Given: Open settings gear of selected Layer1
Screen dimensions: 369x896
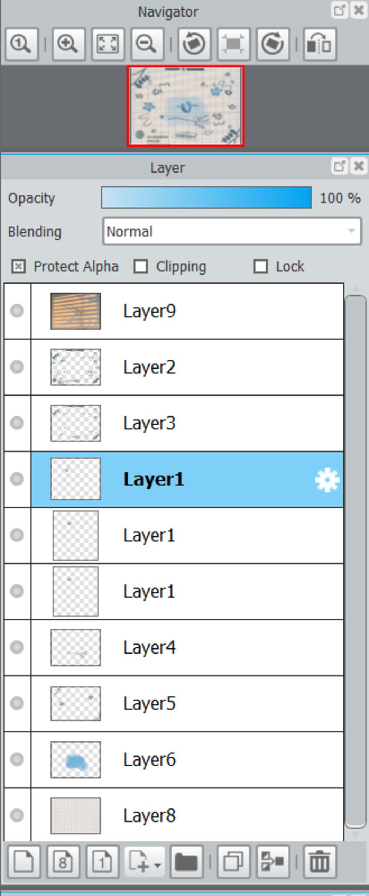Looking at the screenshot, I should 327,480.
